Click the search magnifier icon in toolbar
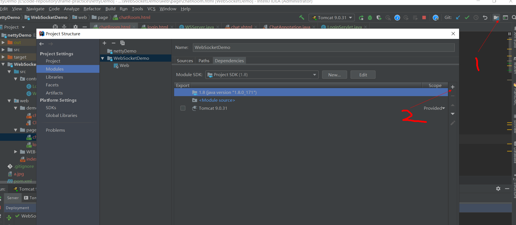The image size is (516, 225). [x=514, y=17]
